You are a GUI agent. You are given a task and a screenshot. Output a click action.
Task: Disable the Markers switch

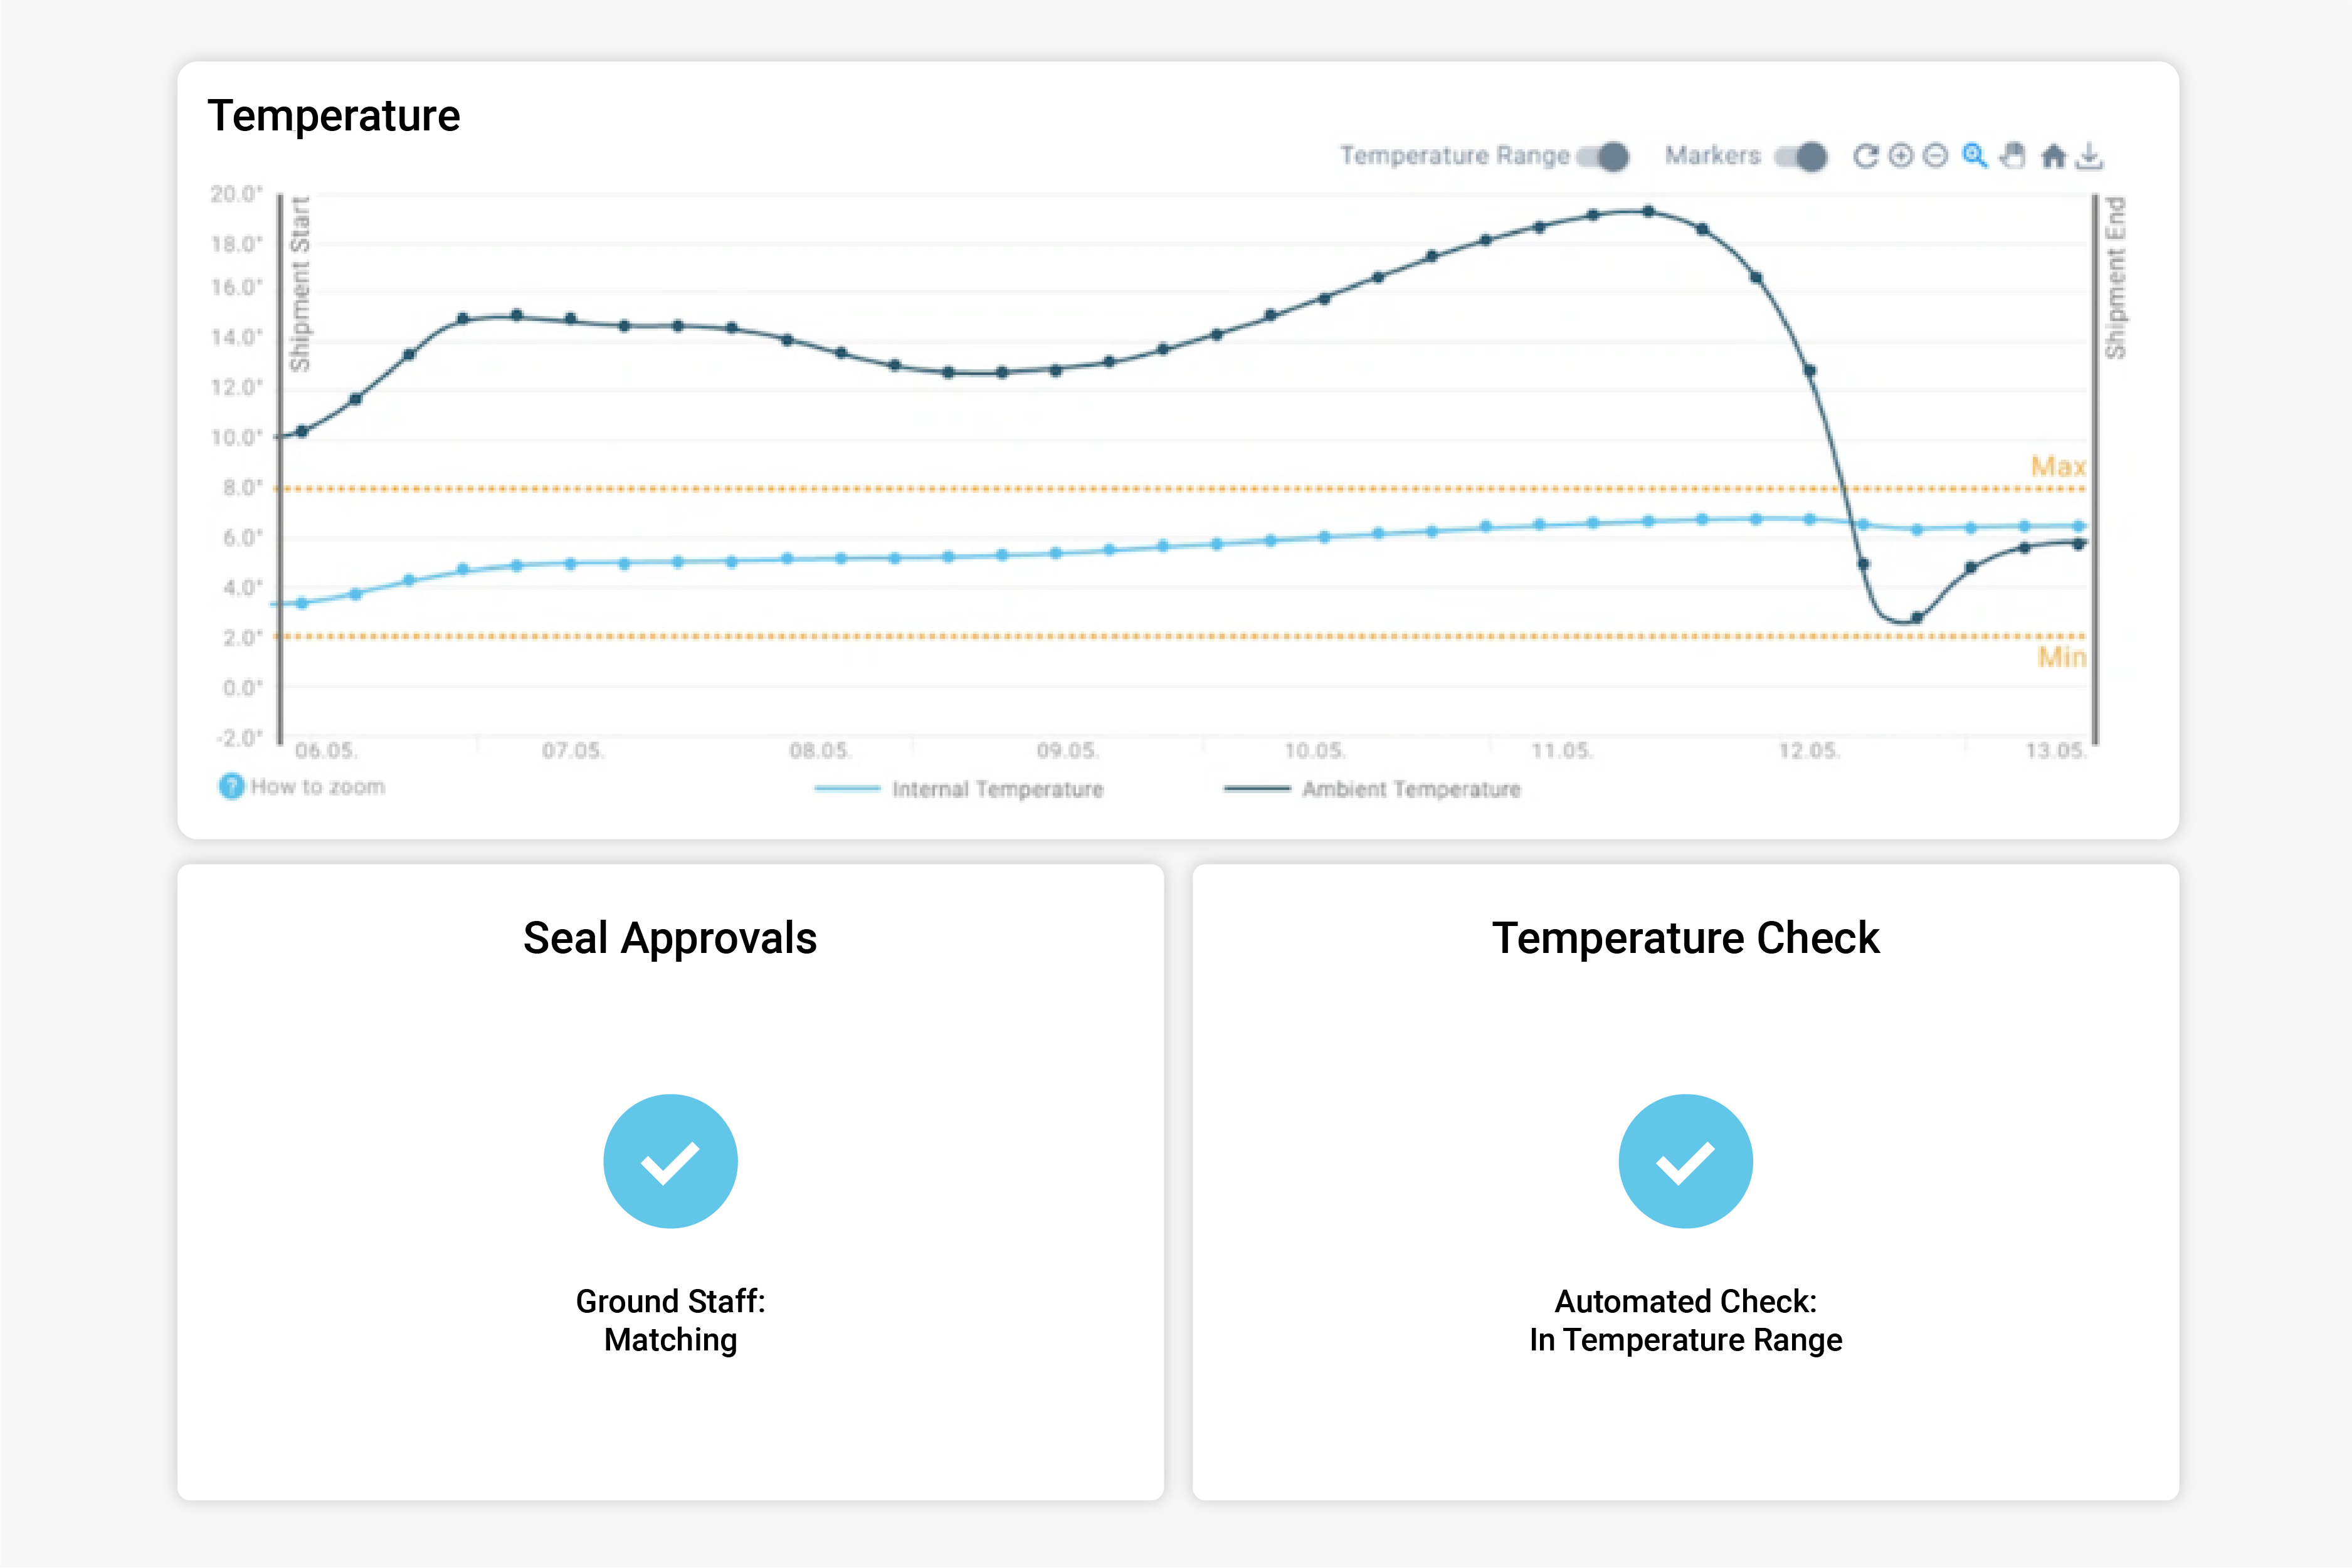1801,156
